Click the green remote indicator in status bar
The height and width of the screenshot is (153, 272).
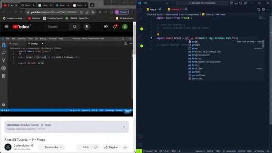pos(139,151)
